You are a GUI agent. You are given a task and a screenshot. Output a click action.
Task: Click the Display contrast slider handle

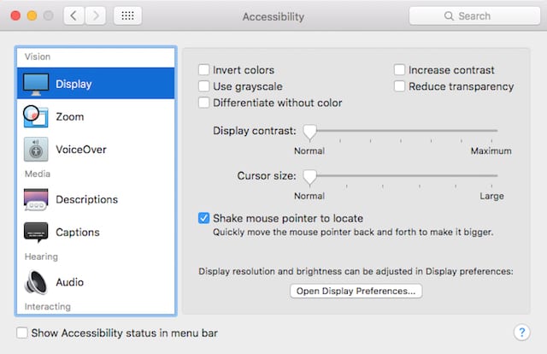coord(309,131)
